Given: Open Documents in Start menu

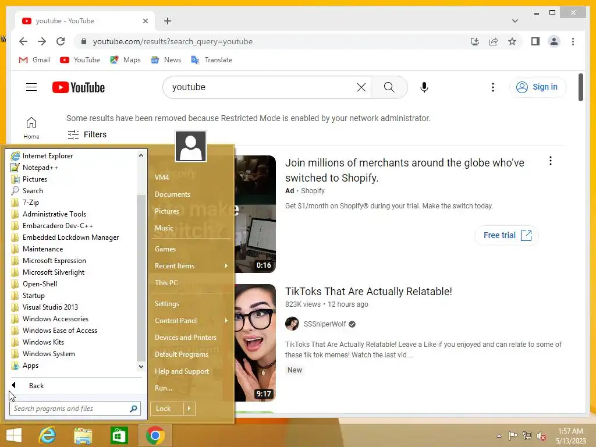Looking at the screenshot, I should (x=172, y=194).
